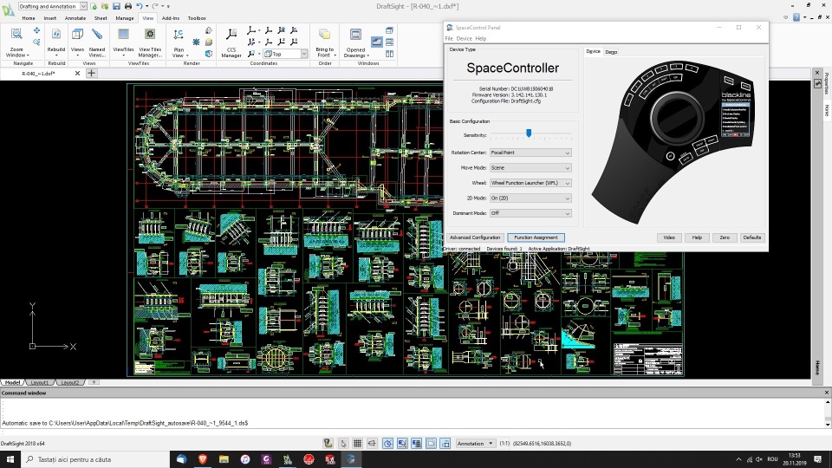Toggle the Grid button in status bar
The height and width of the screenshot is (468, 832).
click(357, 443)
